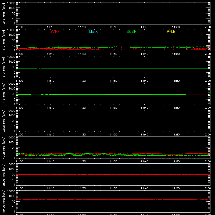215x215 pixels.
Task: Click 11:30 time label of 8800 MHz panel
Action: click(x=113, y=188)
